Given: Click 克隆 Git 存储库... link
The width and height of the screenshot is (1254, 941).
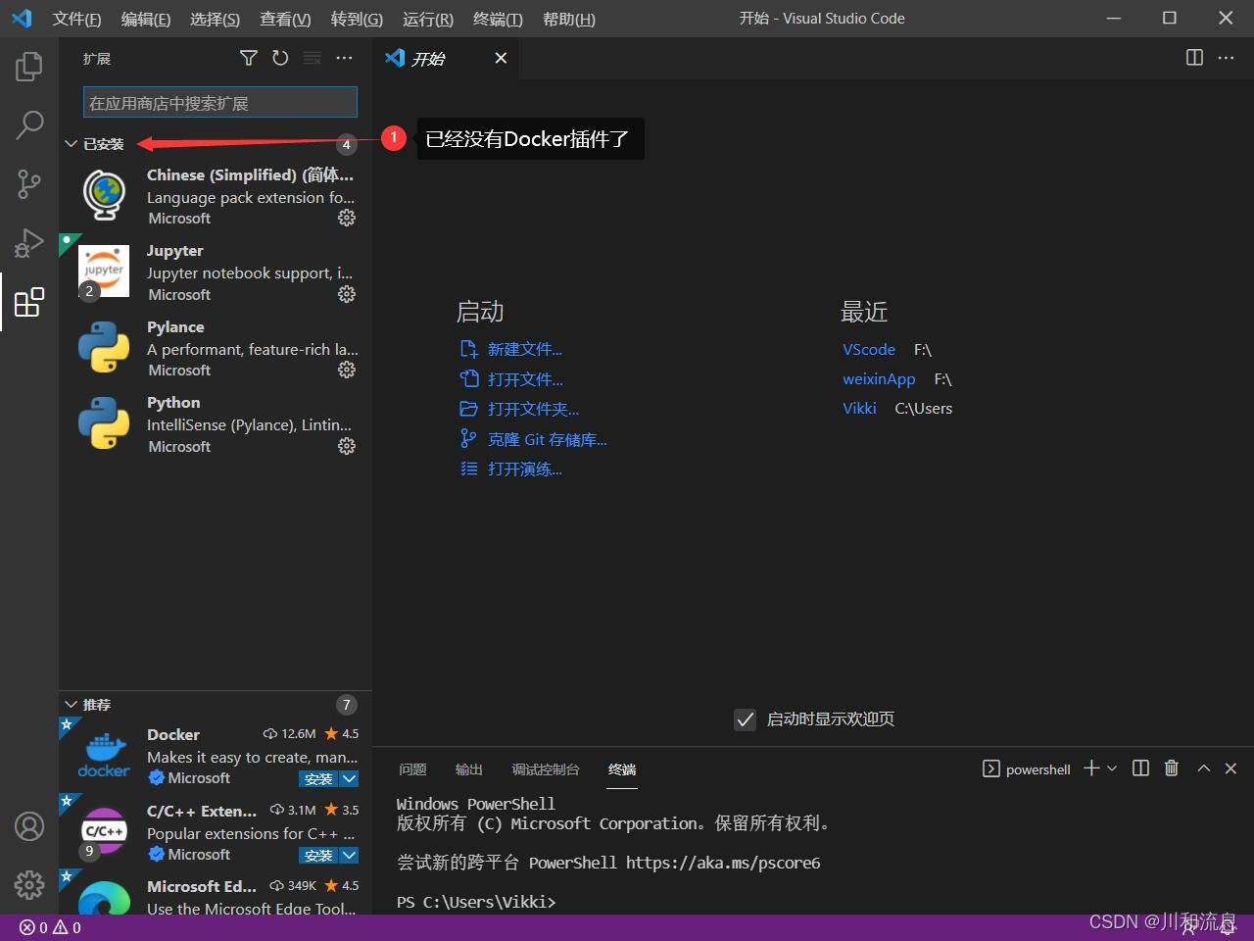Looking at the screenshot, I should click(x=548, y=439).
